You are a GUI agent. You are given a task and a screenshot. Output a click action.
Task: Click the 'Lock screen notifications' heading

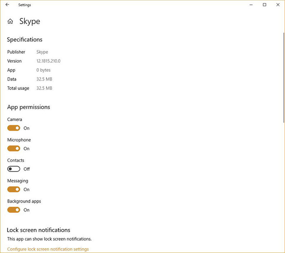click(x=39, y=230)
